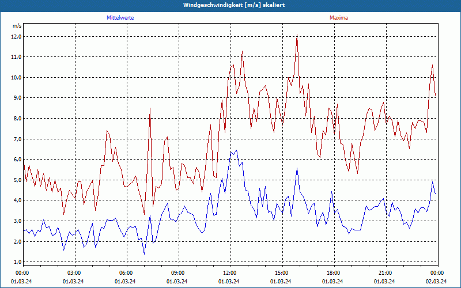This screenshot has width=461, height=288.
Task: Click the 09:00 time axis label
Action: (x=179, y=273)
